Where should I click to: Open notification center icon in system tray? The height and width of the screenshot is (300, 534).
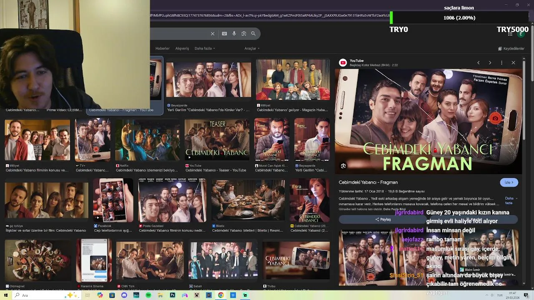click(526, 295)
